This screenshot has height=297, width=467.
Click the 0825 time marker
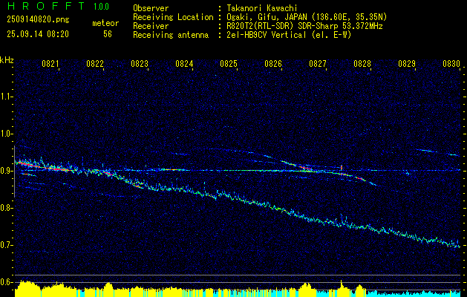229,64
